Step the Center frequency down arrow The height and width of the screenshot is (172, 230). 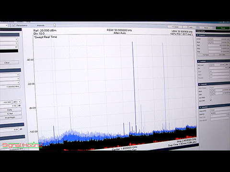(x=209, y=39)
